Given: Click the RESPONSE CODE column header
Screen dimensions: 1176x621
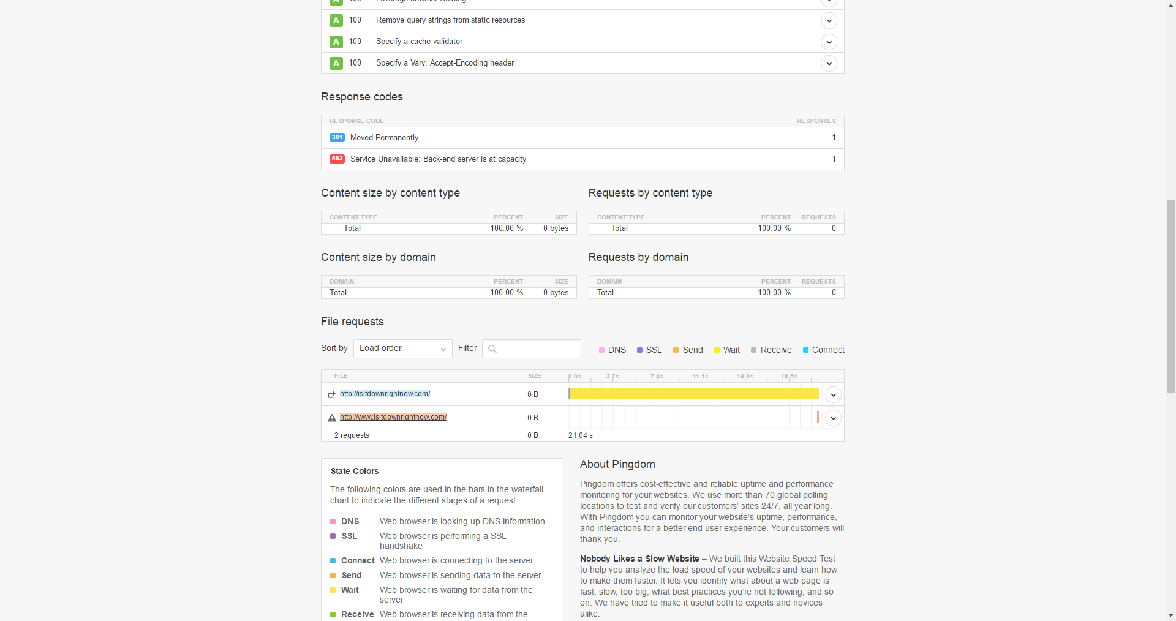Looking at the screenshot, I should (x=356, y=121).
